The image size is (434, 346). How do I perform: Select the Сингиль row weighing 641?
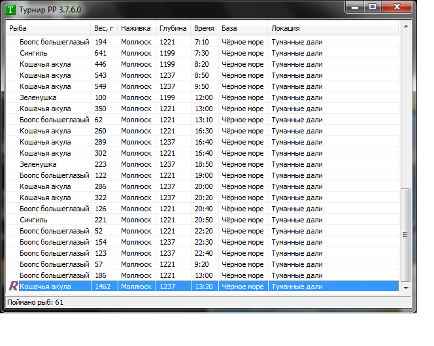click(203, 53)
